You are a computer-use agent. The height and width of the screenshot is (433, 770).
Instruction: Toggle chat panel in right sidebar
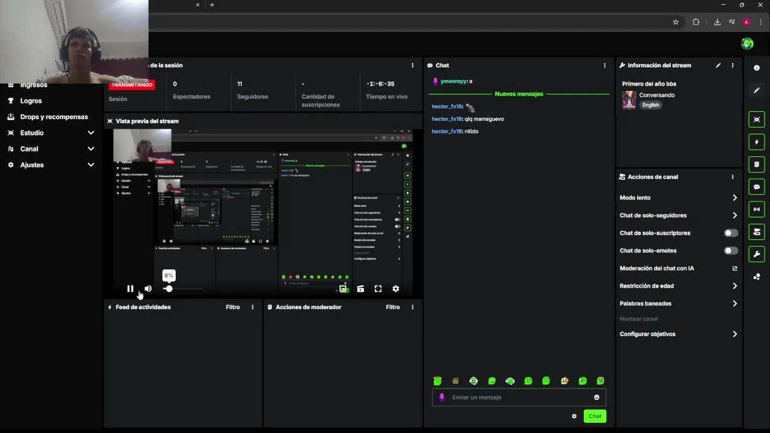pyautogui.click(x=757, y=187)
